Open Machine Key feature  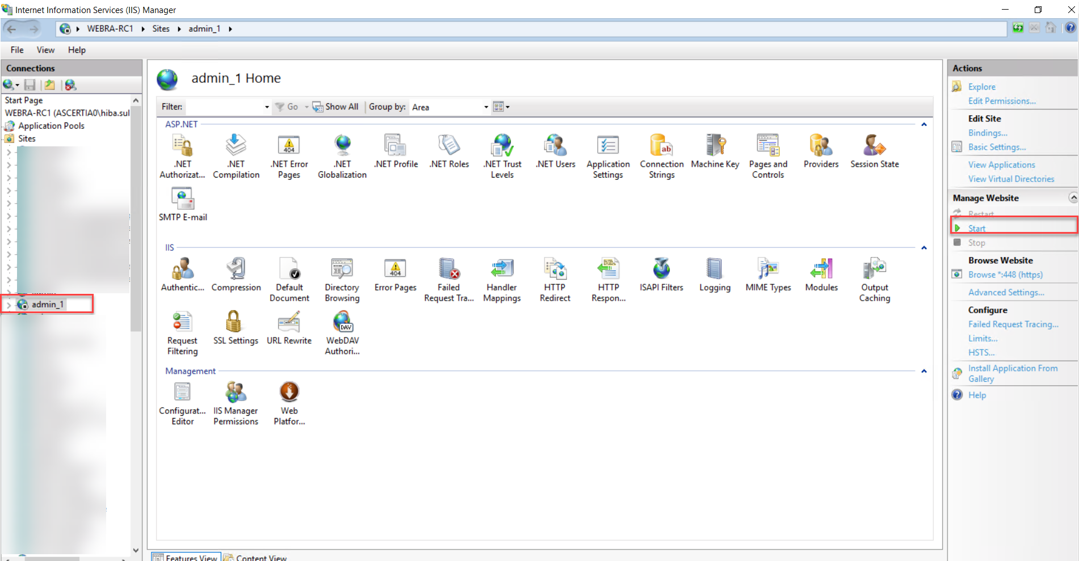[715, 151]
